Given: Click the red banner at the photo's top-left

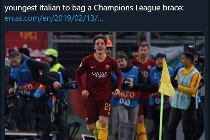Looking at the screenshot, I should coord(26,45).
